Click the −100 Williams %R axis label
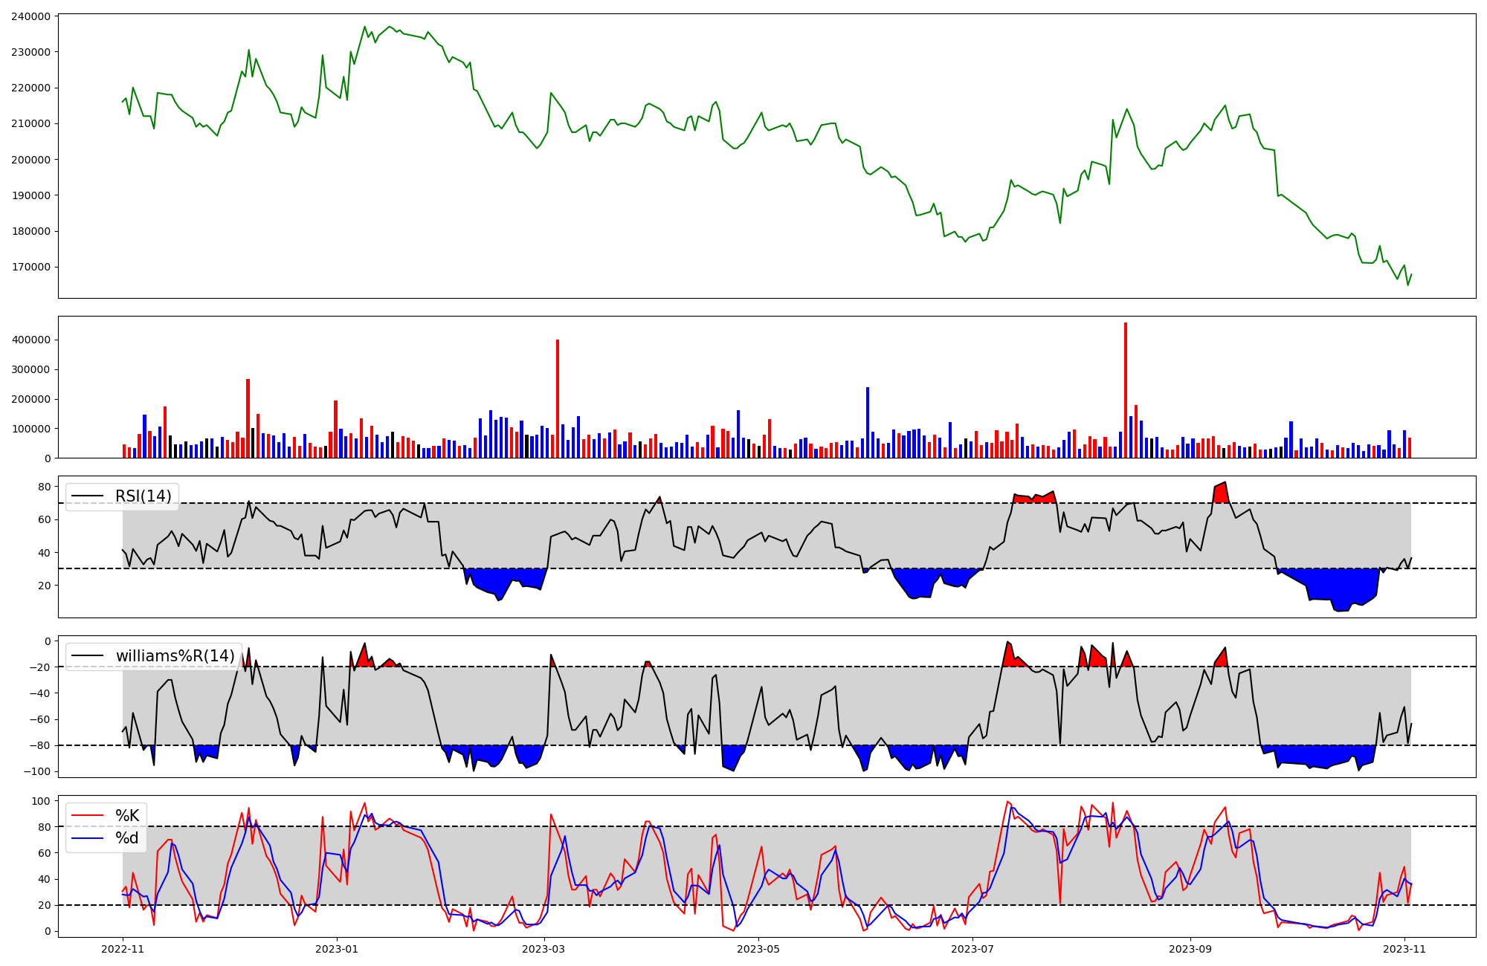 tap(37, 771)
